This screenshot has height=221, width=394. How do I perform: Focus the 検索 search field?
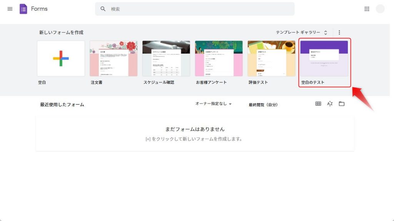click(195, 9)
